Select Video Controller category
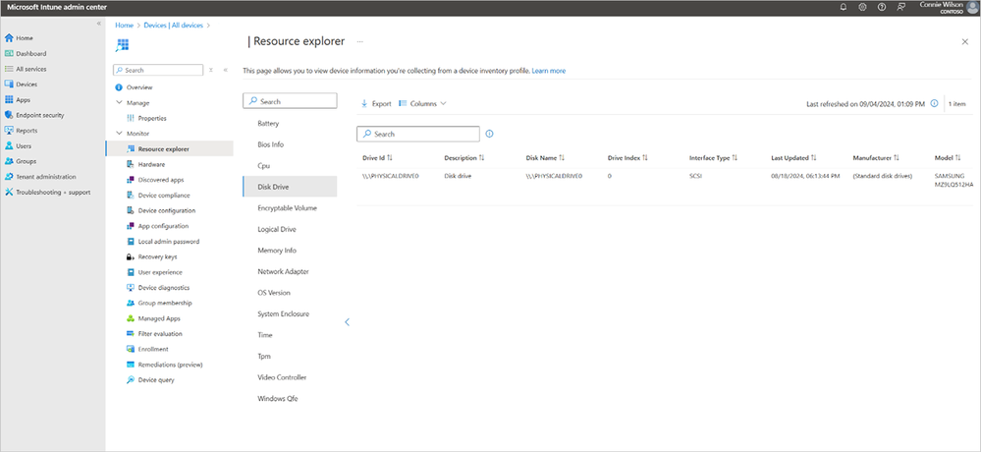 click(x=290, y=377)
